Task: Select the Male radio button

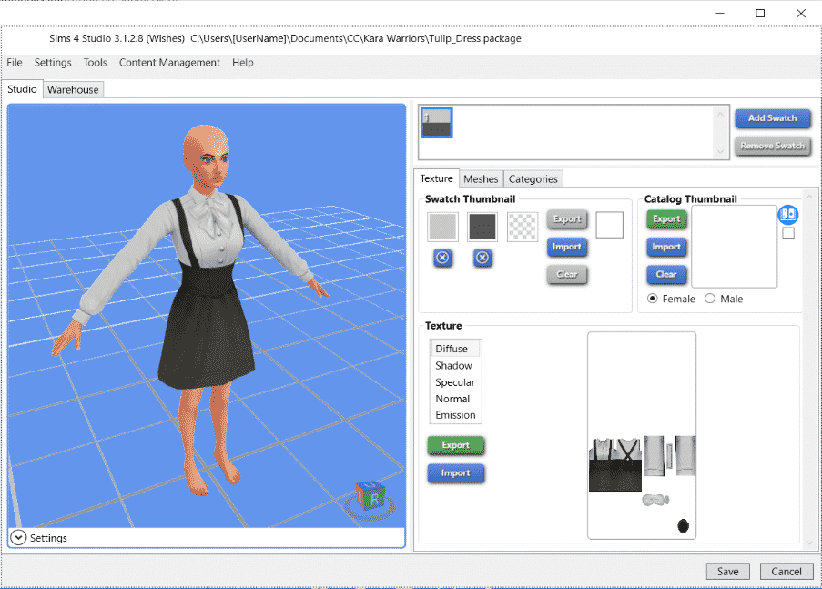Action: coord(710,299)
